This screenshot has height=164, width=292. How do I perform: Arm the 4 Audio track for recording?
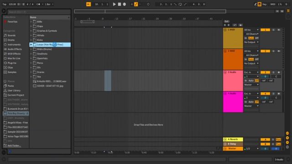tap(279, 93)
